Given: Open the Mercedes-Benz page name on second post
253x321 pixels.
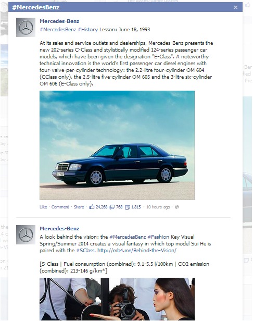Looking at the screenshot, I should point(59,228).
